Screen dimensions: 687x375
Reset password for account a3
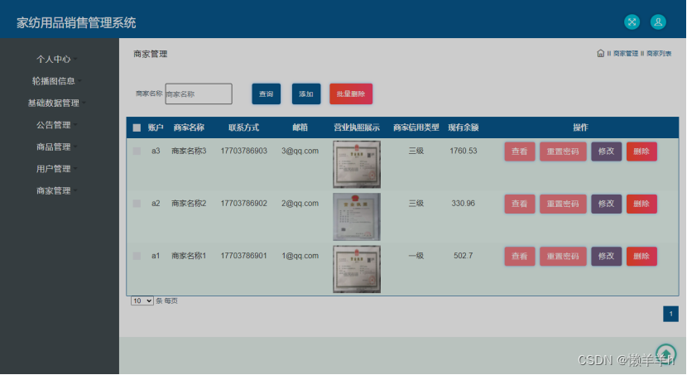(x=563, y=151)
